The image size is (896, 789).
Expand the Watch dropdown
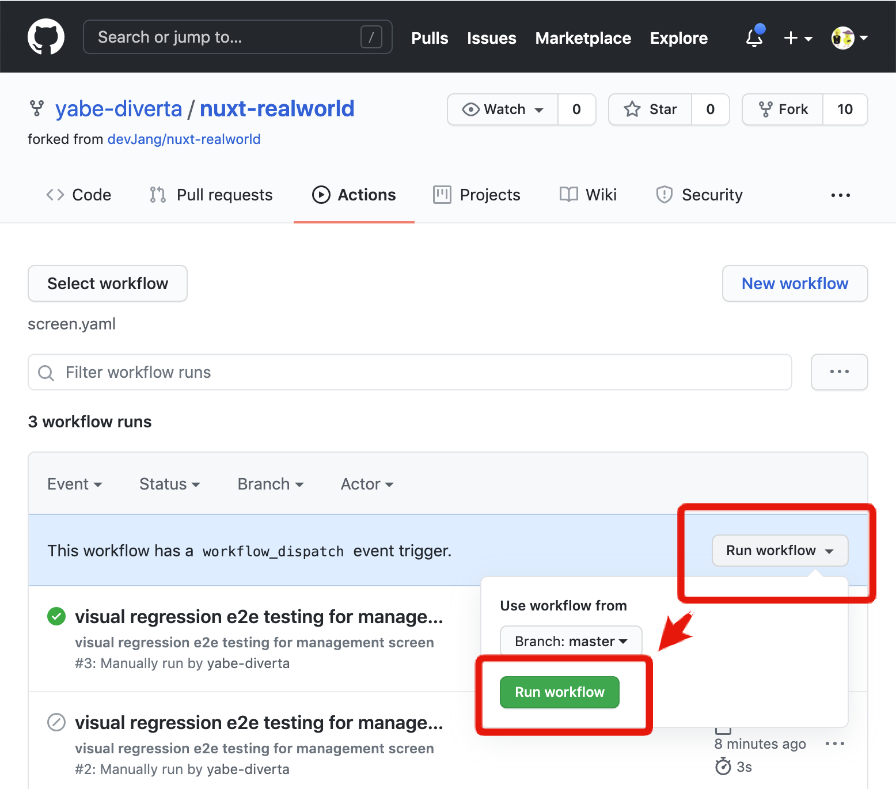pyautogui.click(x=503, y=109)
